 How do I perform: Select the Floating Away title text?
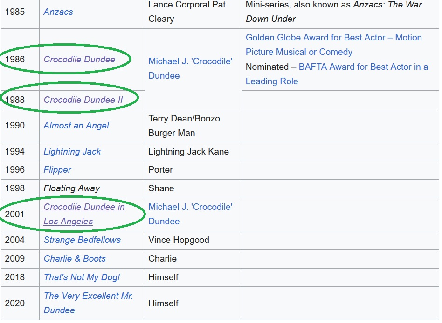pyautogui.click(x=72, y=188)
